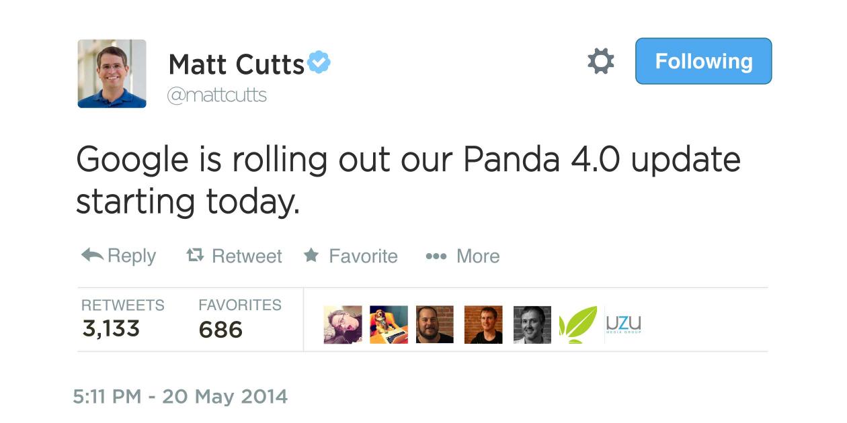Click the Matt Cutts display name
The height and width of the screenshot is (423, 847).
click(237, 64)
